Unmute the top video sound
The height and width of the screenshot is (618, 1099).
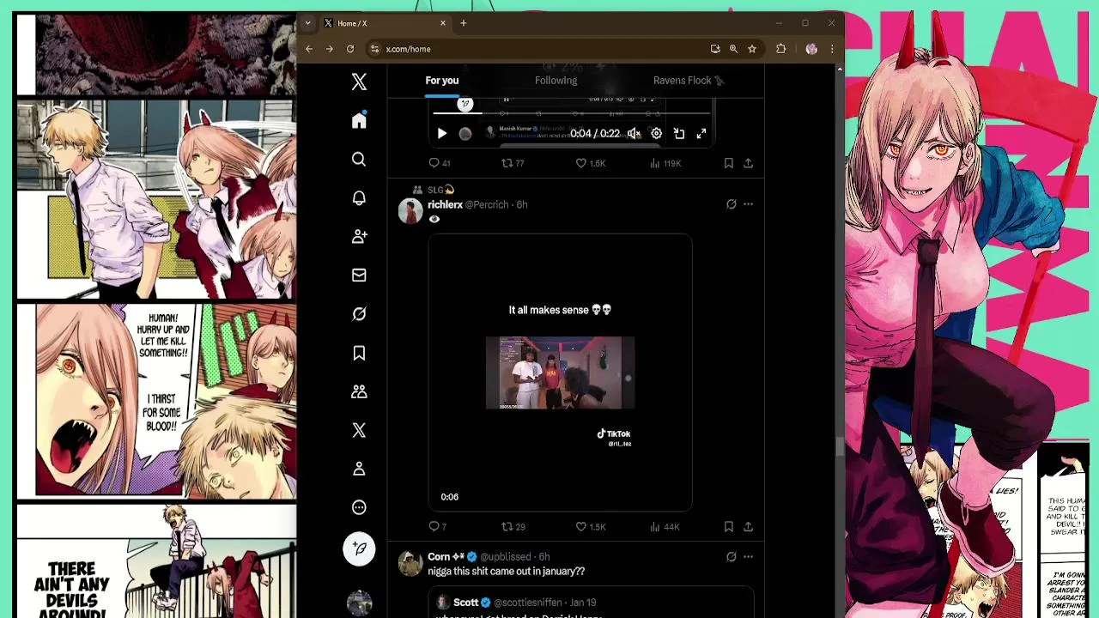(634, 134)
